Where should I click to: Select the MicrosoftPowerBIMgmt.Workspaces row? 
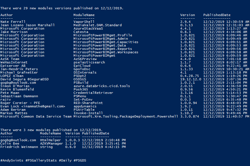point(124,52)
